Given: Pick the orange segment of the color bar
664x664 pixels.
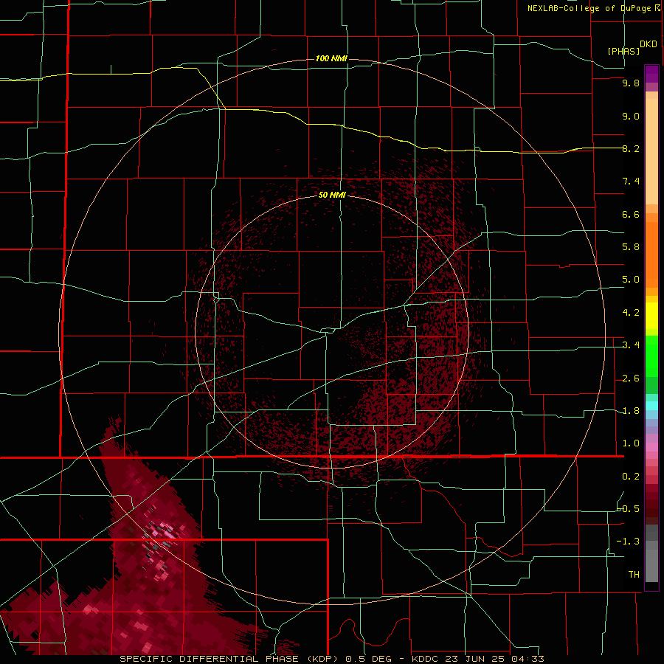Looking at the screenshot, I should 651,255.
